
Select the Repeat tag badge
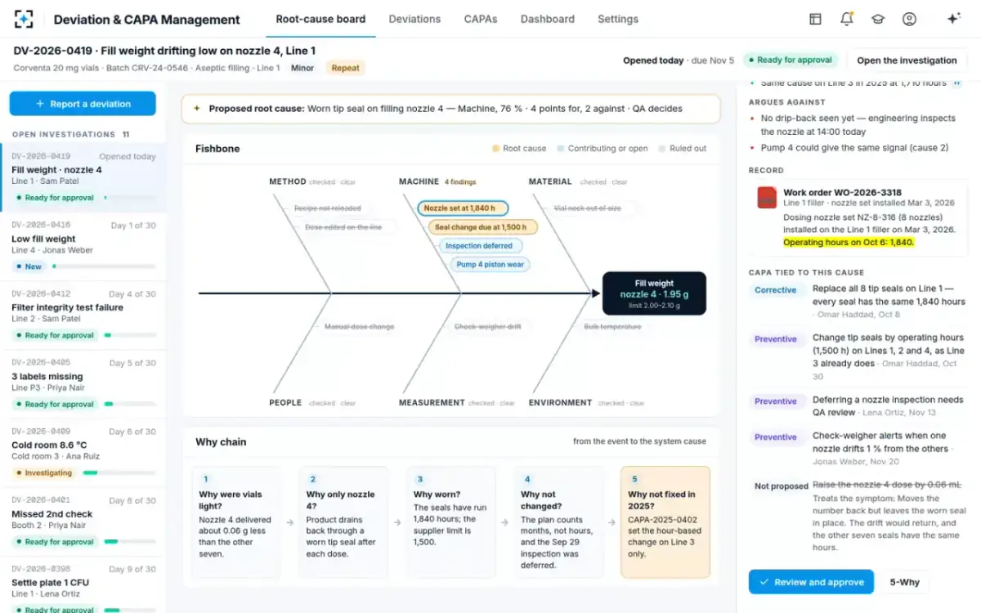(345, 68)
